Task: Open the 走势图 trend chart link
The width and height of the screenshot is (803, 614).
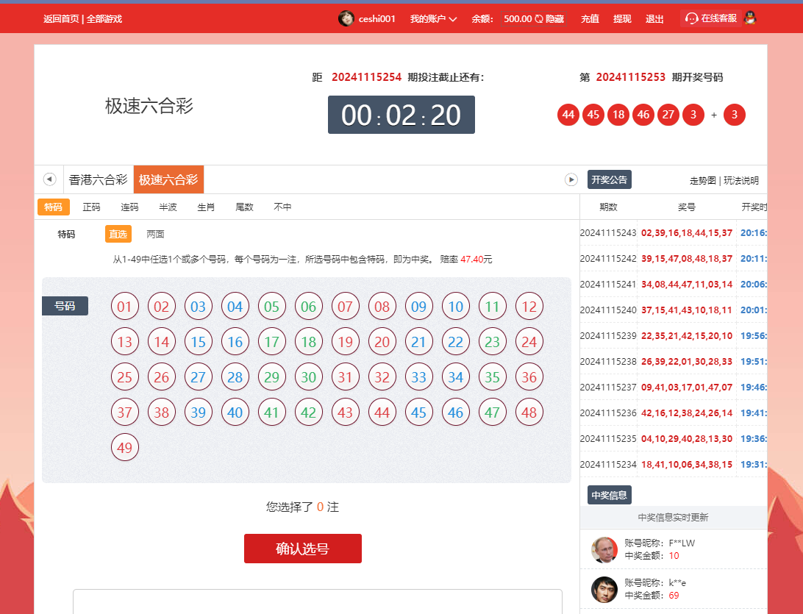Action: 702,180
